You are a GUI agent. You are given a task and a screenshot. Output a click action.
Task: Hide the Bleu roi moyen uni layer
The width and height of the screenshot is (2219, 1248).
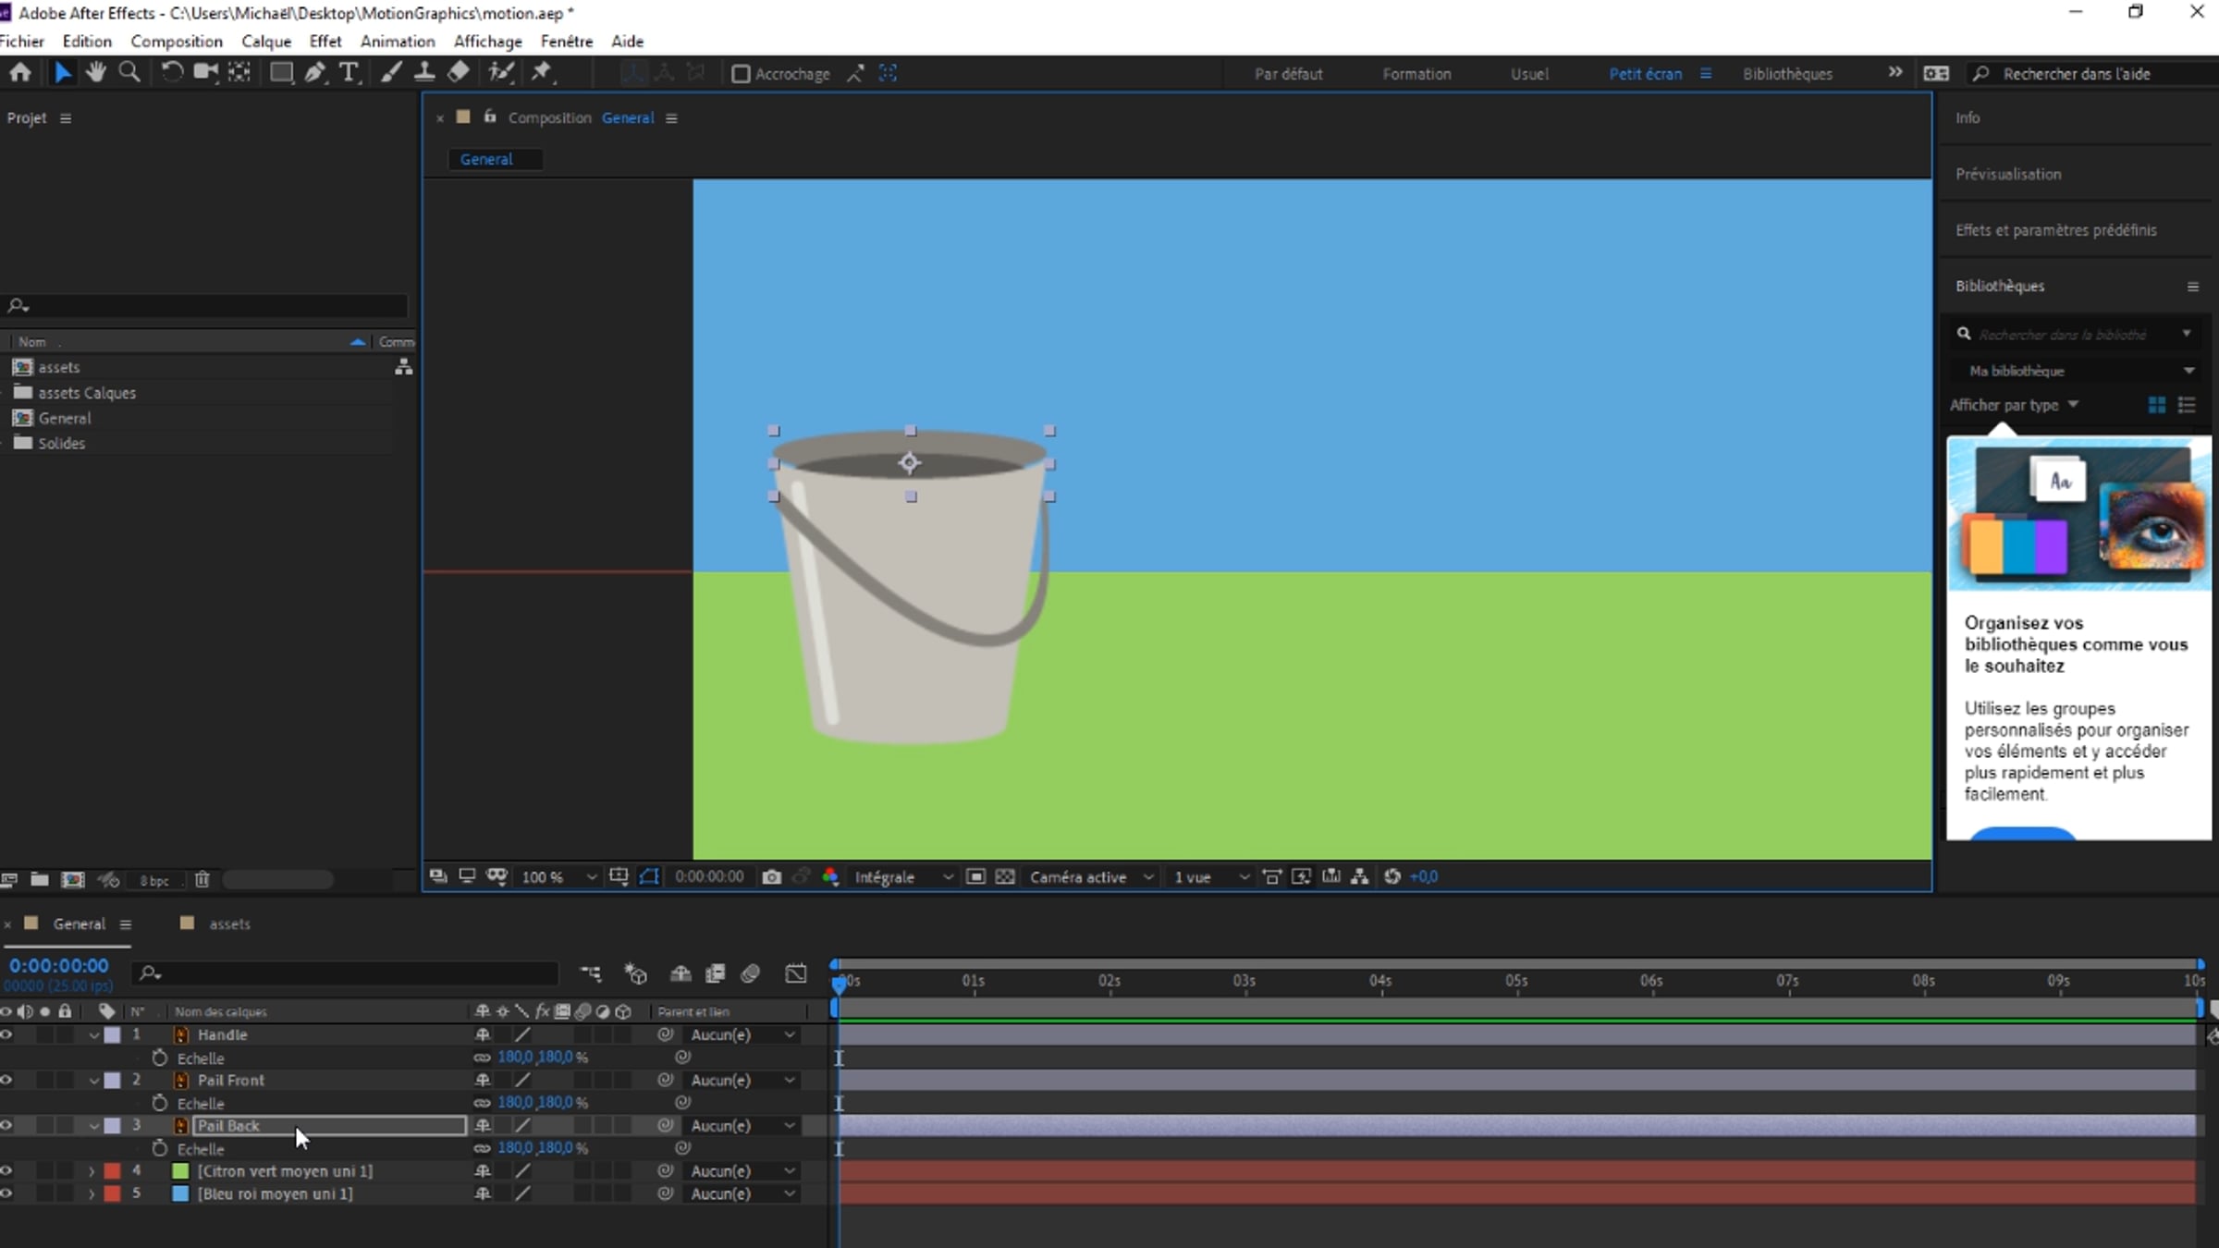click(x=6, y=1193)
